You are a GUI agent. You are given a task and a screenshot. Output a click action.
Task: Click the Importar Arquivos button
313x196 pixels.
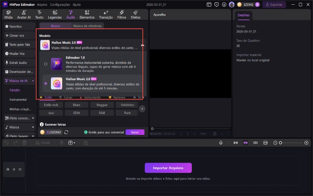[x=168, y=168]
